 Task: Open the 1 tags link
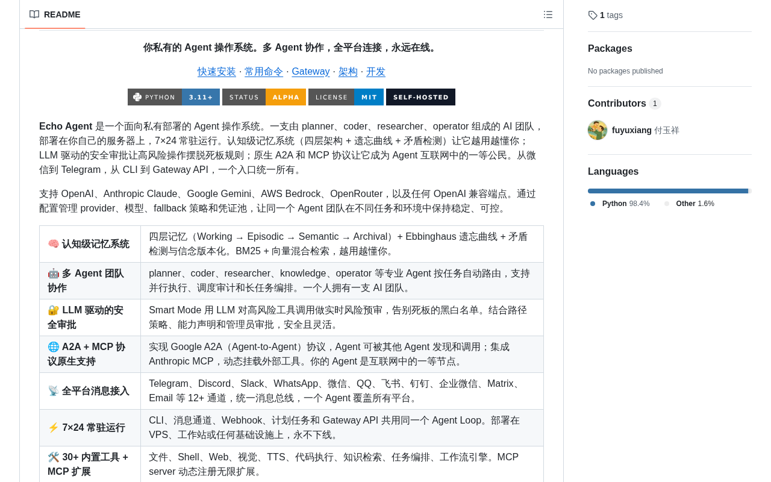click(x=605, y=15)
